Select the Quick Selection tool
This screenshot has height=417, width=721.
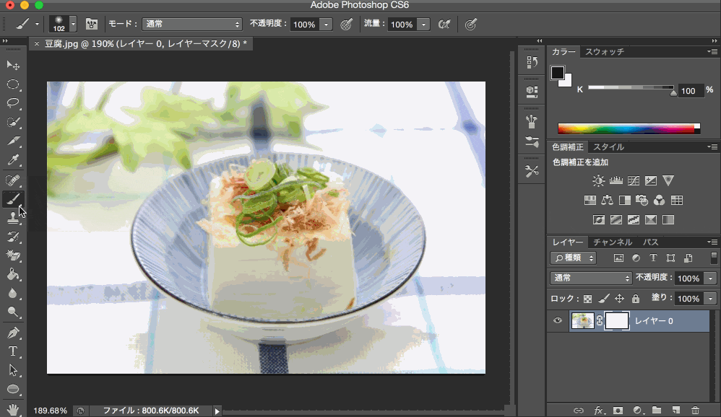13,122
